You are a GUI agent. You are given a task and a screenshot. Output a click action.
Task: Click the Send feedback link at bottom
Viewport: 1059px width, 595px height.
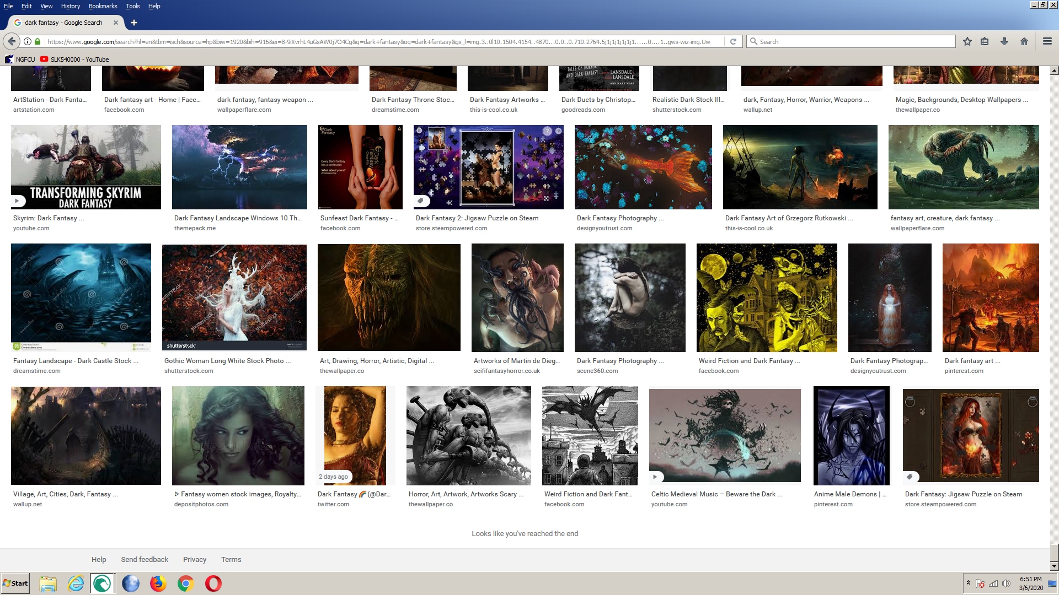[x=144, y=559]
